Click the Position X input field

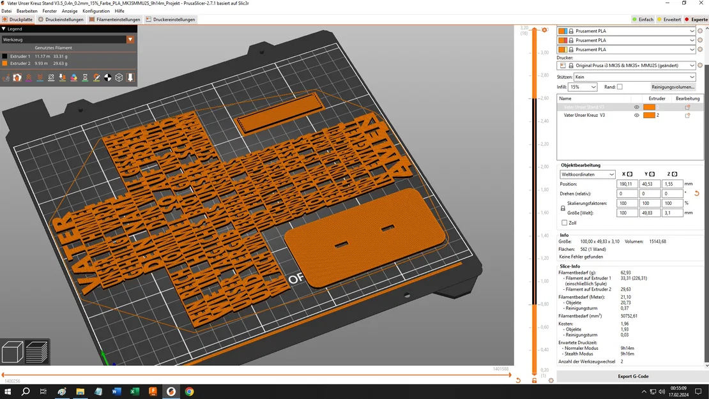pyautogui.click(x=627, y=184)
